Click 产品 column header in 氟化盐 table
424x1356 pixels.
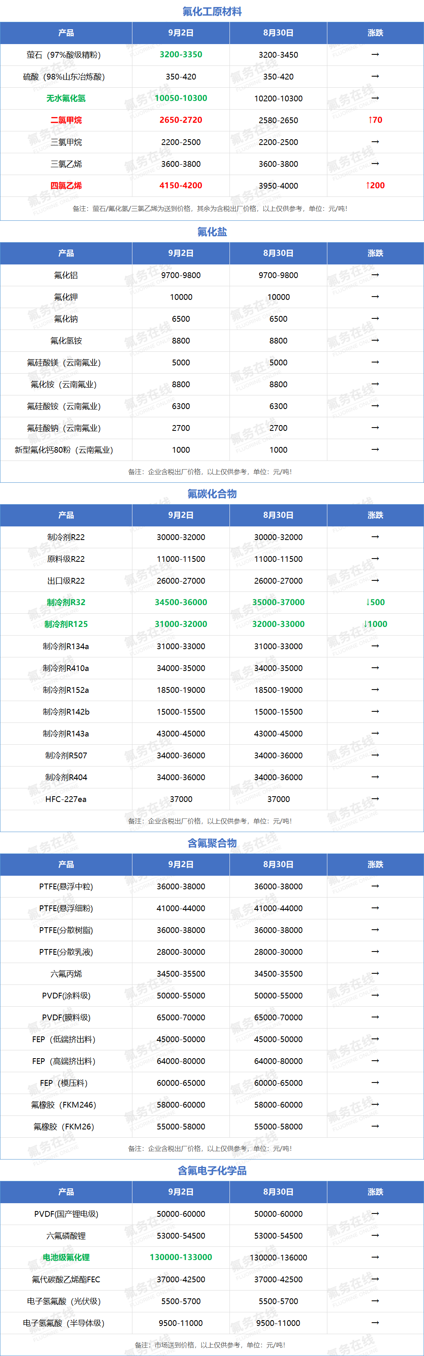click(66, 253)
